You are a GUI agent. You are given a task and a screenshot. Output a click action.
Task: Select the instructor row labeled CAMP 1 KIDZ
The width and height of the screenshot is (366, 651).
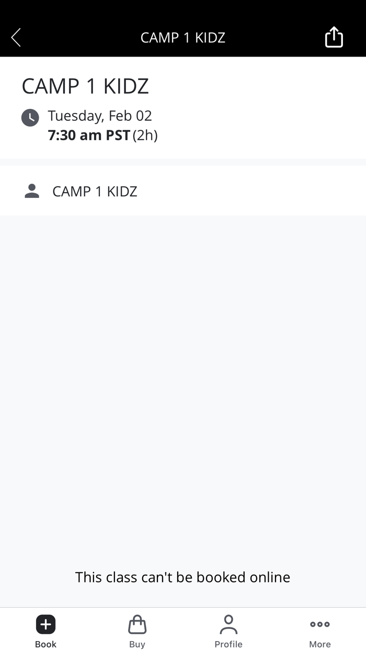(95, 191)
